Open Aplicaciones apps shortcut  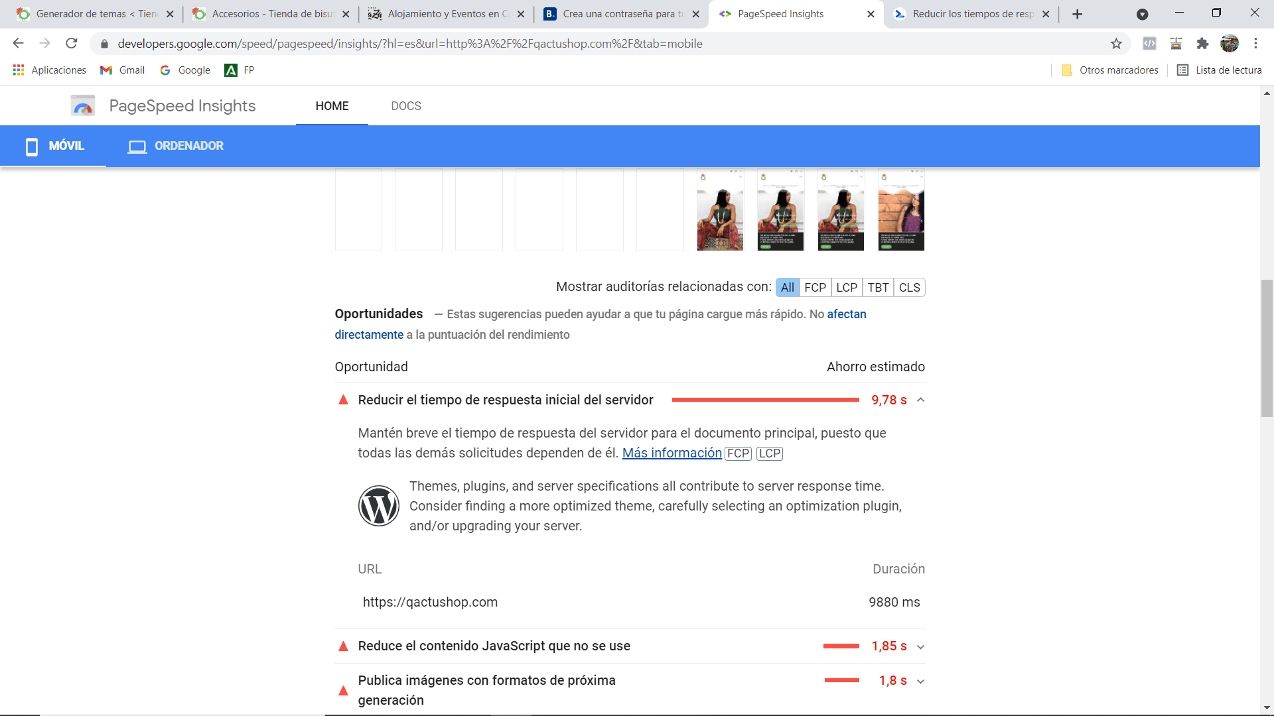click(49, 70)
